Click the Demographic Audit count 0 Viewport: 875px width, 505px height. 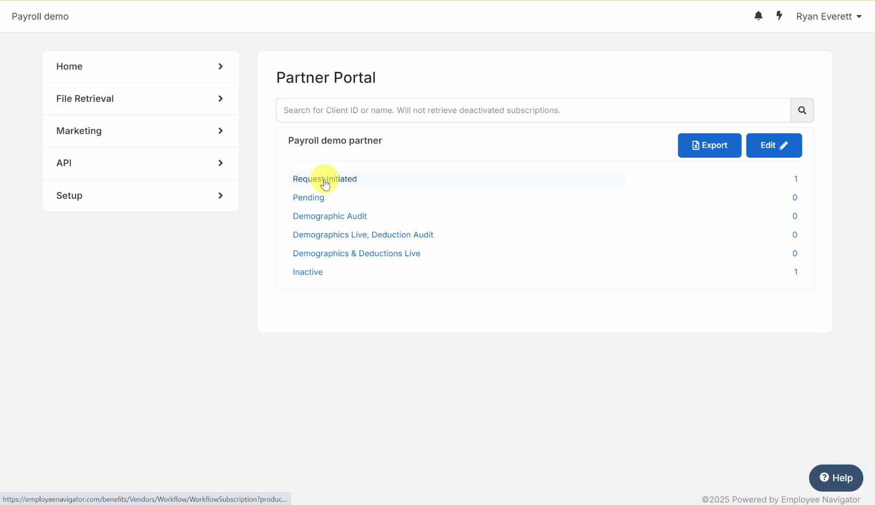point(795,216)
